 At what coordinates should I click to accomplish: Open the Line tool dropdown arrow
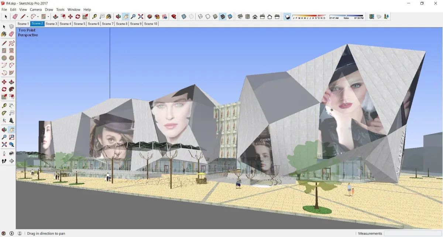click(27, 17)
